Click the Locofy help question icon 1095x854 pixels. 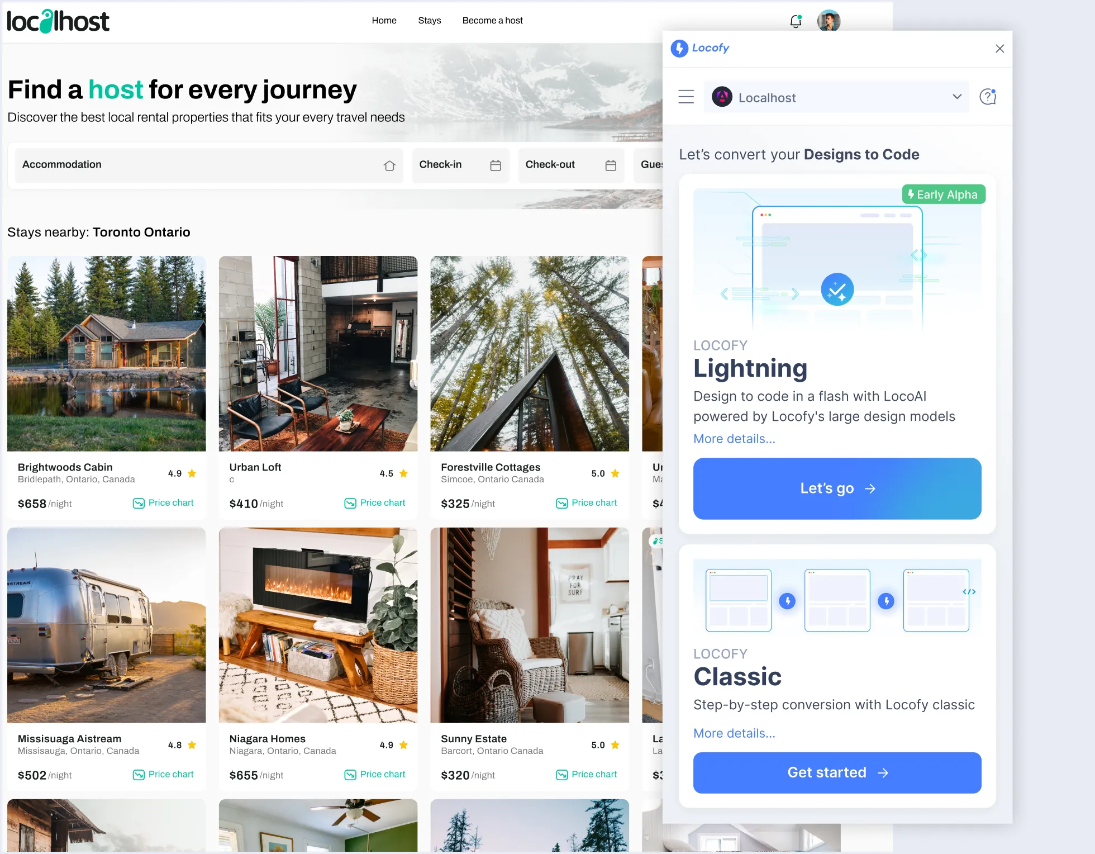tap(988, 97)
